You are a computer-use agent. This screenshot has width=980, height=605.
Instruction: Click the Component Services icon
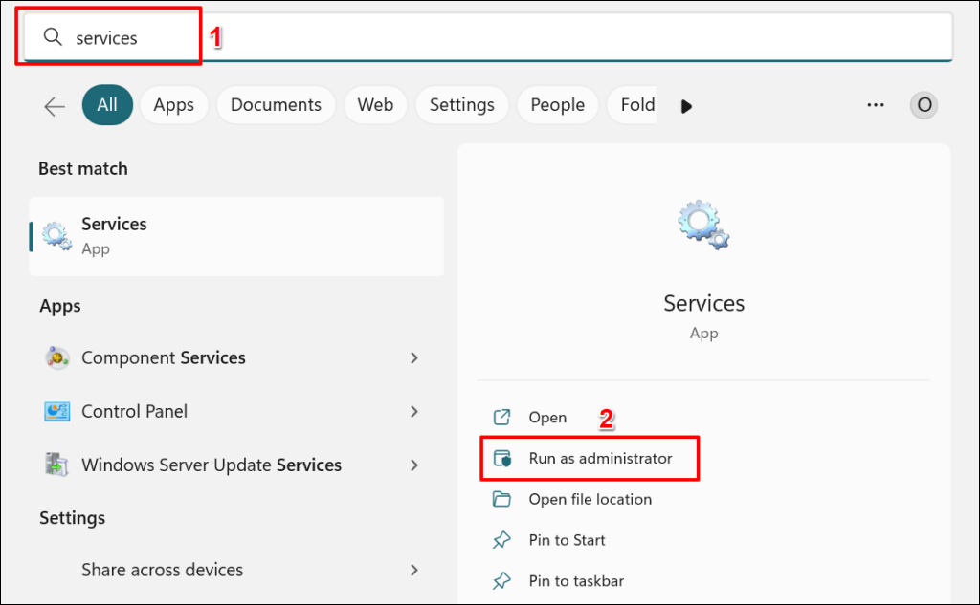56,357
